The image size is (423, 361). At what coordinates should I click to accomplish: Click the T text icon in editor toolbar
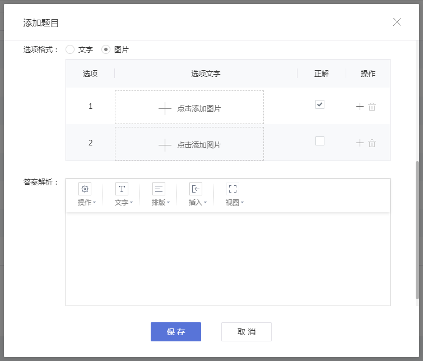click(x=122, y=189)
